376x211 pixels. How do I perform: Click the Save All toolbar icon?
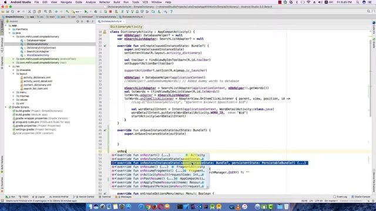coord(8,12)
